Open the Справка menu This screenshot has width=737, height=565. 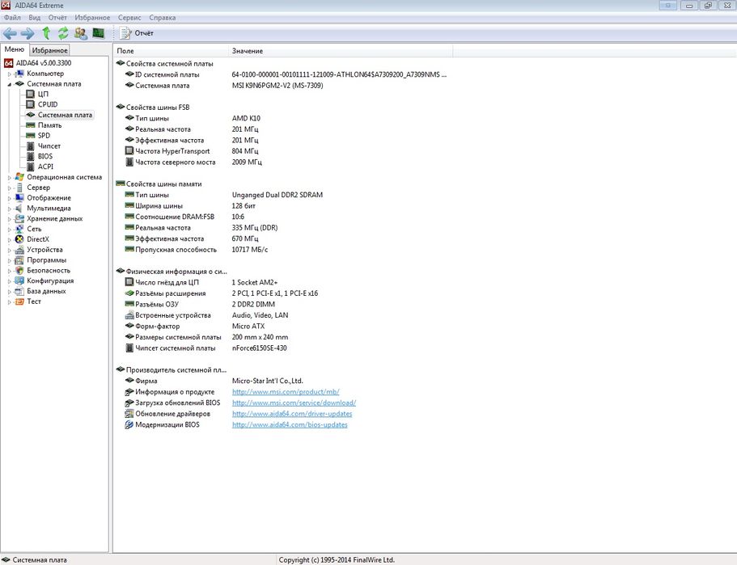(162, 17)
